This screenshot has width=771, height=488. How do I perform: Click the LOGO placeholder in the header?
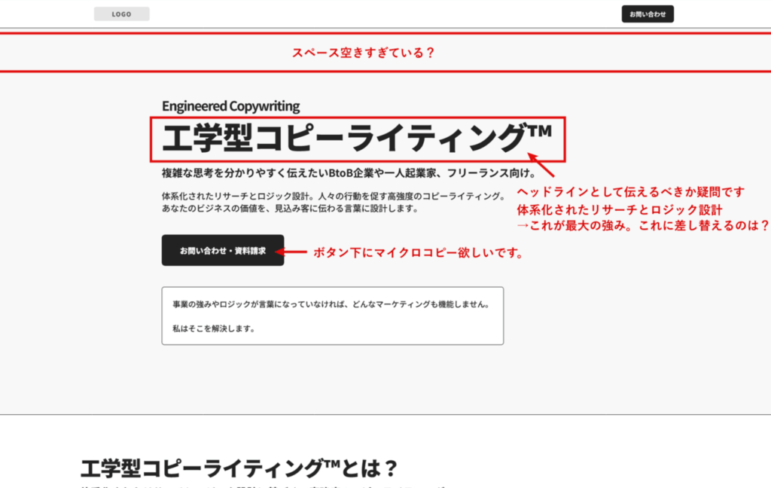click(120, 13)
